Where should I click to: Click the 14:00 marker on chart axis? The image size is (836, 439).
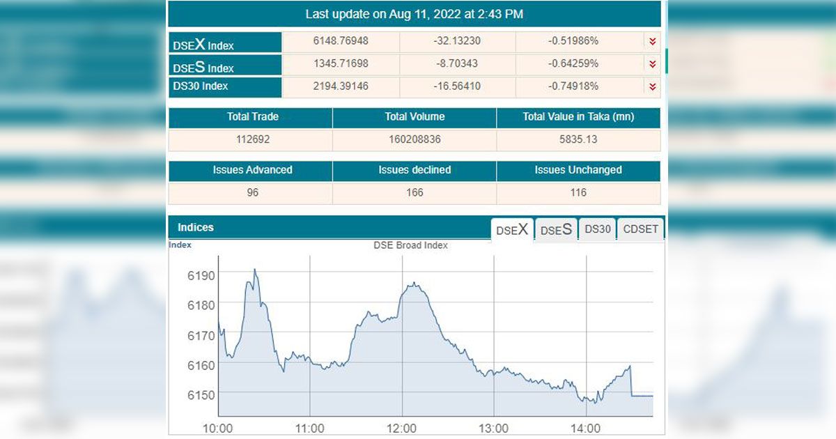click(586, 428)
